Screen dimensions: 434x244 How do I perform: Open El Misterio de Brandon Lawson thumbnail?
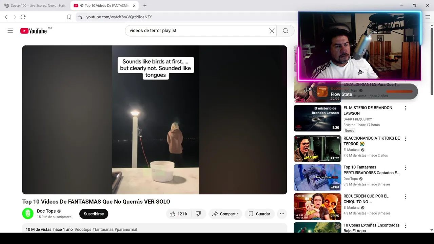[317, 118]
